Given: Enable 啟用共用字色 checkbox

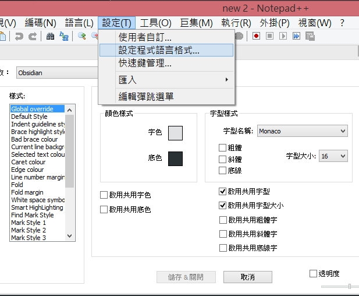Looking at the screenshot, I should pos(104,195).
